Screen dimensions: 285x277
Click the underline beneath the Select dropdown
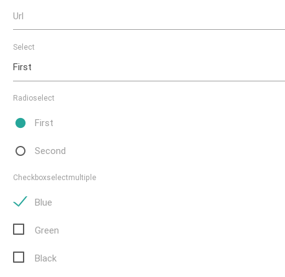[149, 81]
